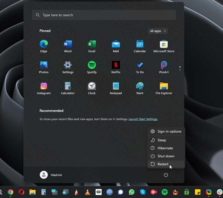
Task: Choose Hibernate from the power menu
Action: point(166,148)
